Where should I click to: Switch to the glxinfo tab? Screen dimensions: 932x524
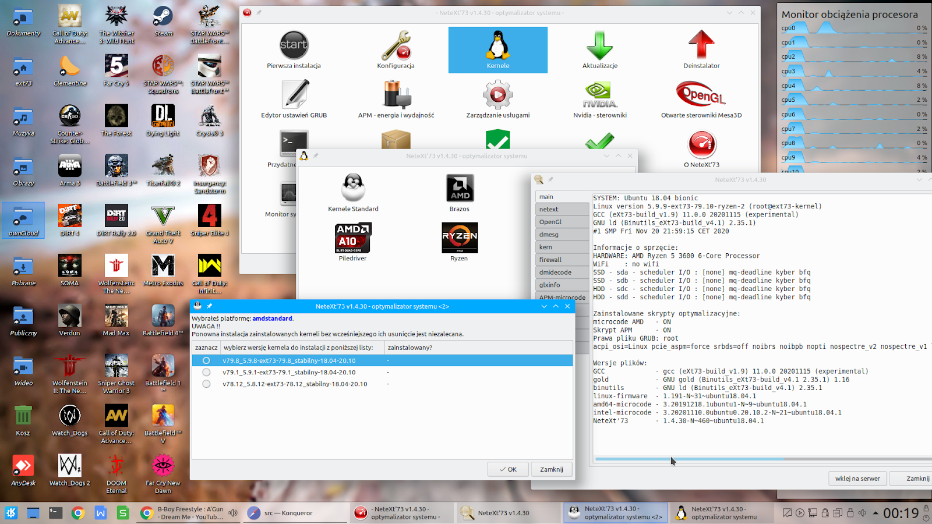click(x=562, y=285)
